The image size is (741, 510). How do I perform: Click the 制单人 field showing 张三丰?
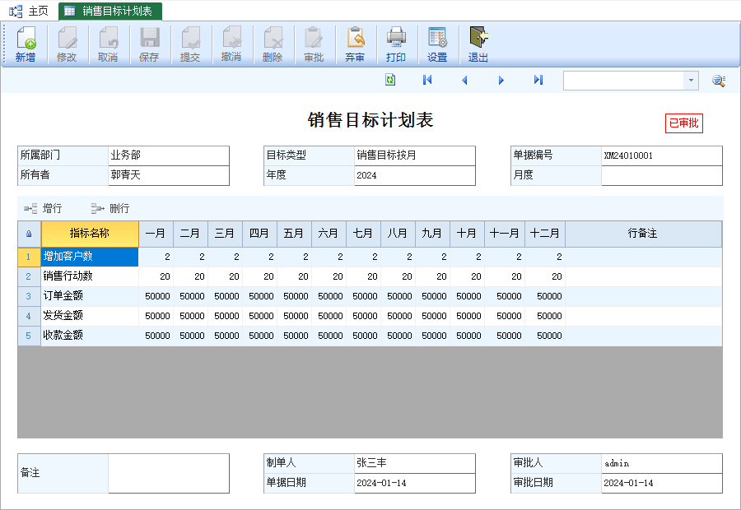[415, 463]
